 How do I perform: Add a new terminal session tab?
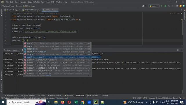pyautogui.click(x=22, y=50)
